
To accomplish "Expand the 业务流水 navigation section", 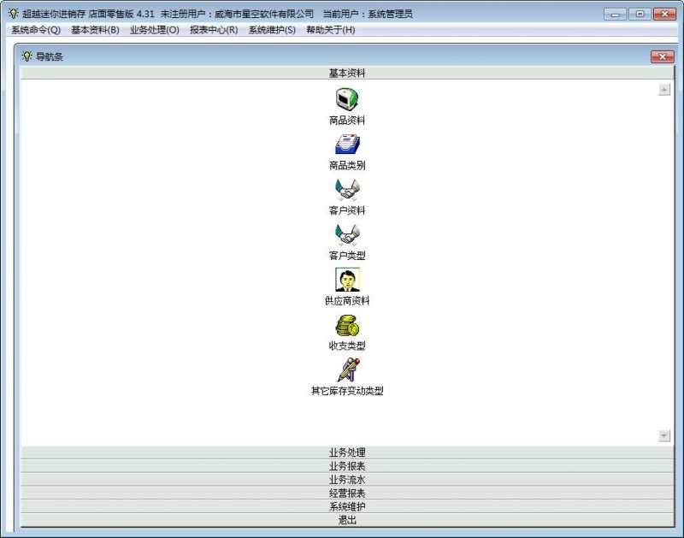I will pyautogui.click(x=347, y=480).
